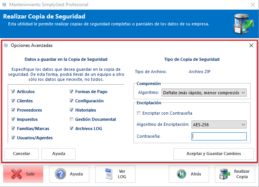This screenshot has height=187, width=259.
Task: Click the backup database icon in header
Action: tap(244, 24)
